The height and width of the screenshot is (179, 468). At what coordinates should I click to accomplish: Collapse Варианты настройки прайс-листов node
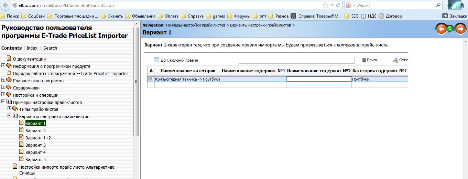(10, 116)
